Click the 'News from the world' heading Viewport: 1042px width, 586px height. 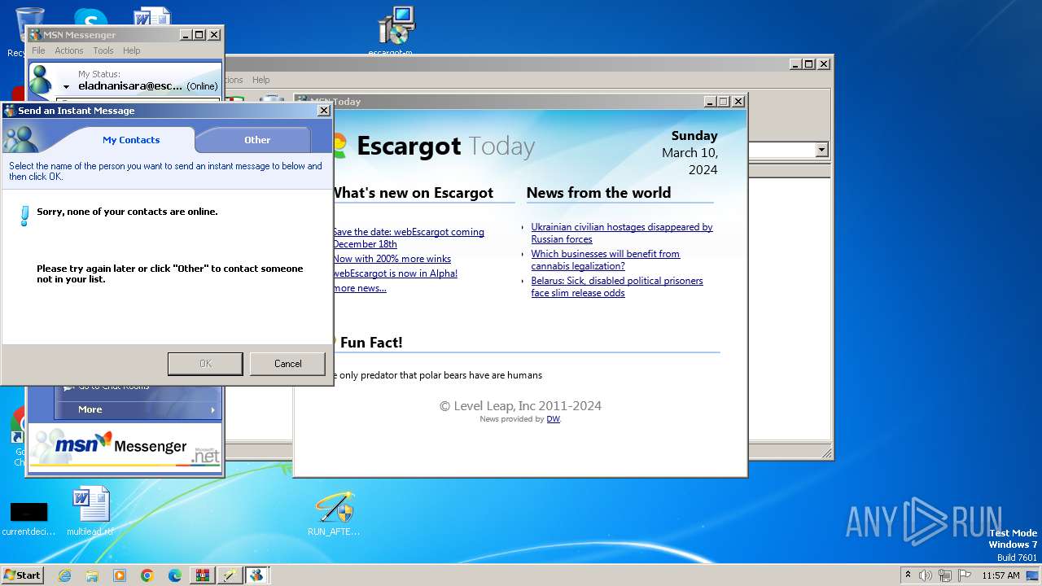pyautogui.click(x=598, y=193)
